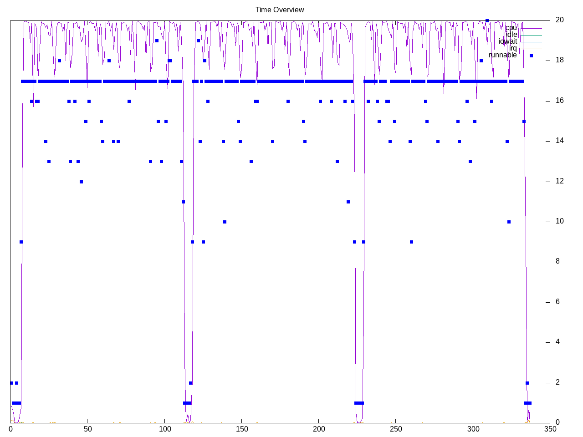
Task: Click the blue line sample next to 'iowait'
Action: point(531,42)
